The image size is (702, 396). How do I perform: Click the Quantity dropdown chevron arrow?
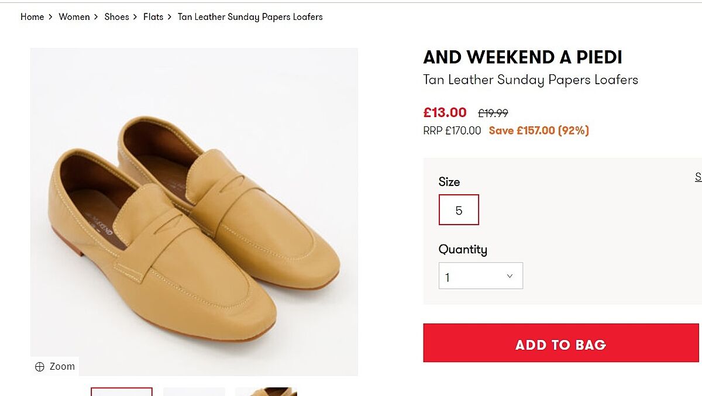pyautogui.click(x=510, y=276)
